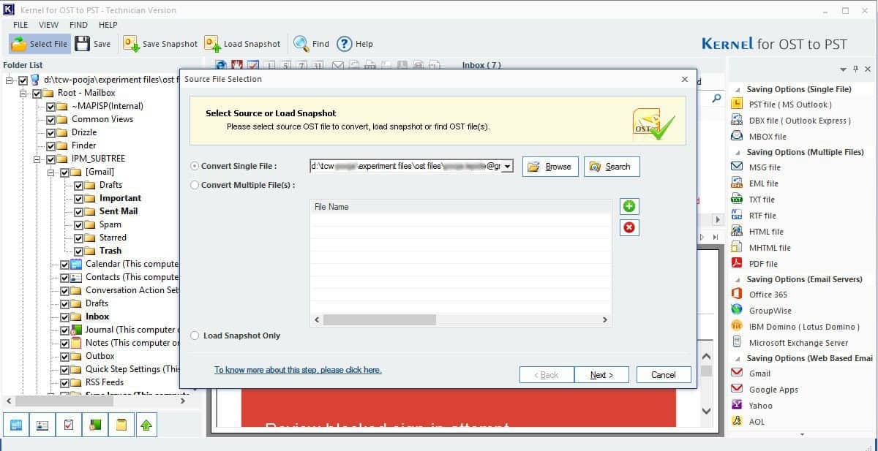Image resolution: width=878 pixels, height=451 pixels.
Task: Collapse Saving Options (Single File) section
Action: point(738,89)
